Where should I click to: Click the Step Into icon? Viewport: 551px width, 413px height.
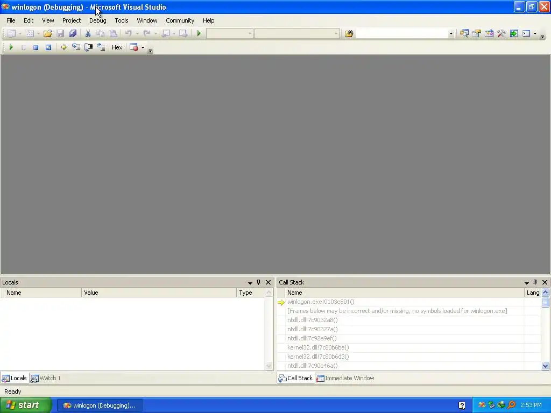[x=76, y=47]
